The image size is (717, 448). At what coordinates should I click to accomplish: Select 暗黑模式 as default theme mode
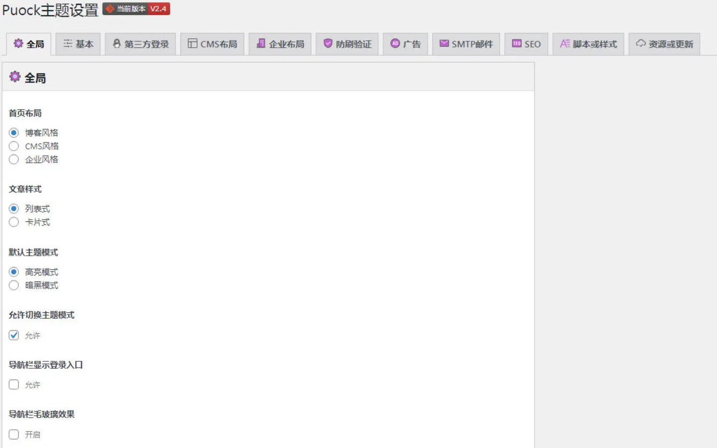click(14, 286)
